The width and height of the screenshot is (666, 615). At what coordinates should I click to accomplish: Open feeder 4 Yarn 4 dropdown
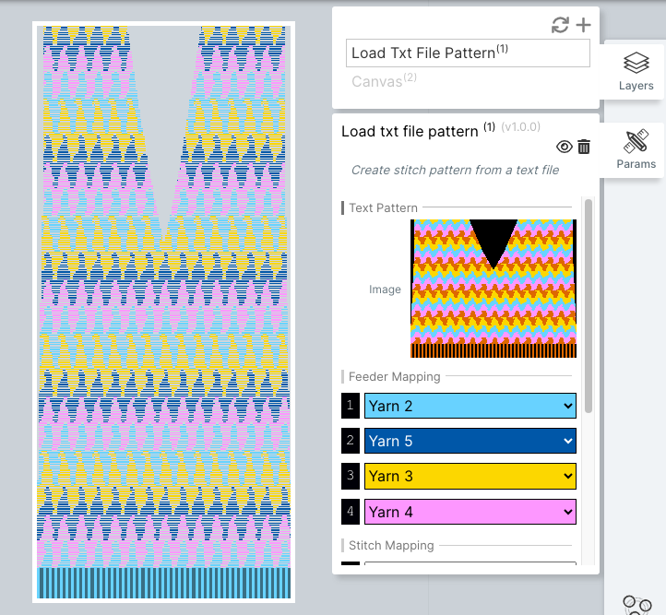click(x=470, y=512)
